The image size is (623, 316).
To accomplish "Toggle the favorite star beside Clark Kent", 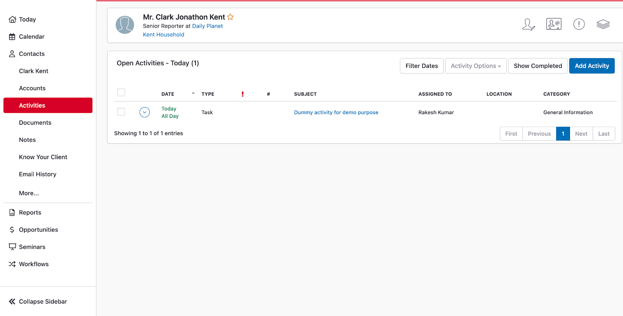I will click(x=231, y=17).
